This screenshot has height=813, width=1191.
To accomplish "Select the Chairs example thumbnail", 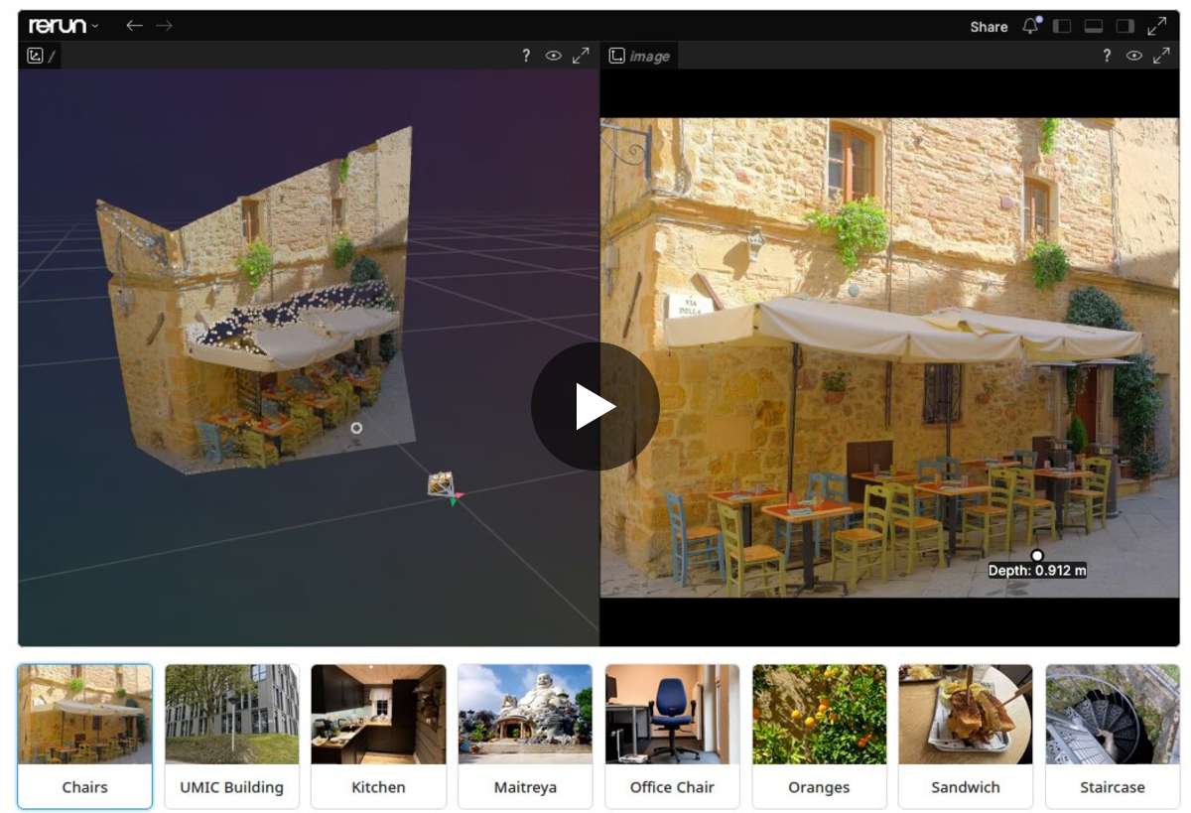I will click(x=85, y=737).
